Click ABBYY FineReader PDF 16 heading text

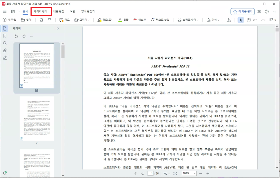point(170,66)
